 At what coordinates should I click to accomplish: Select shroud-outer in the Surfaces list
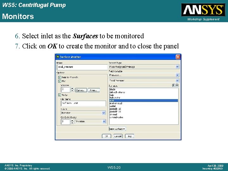(143, 117)
